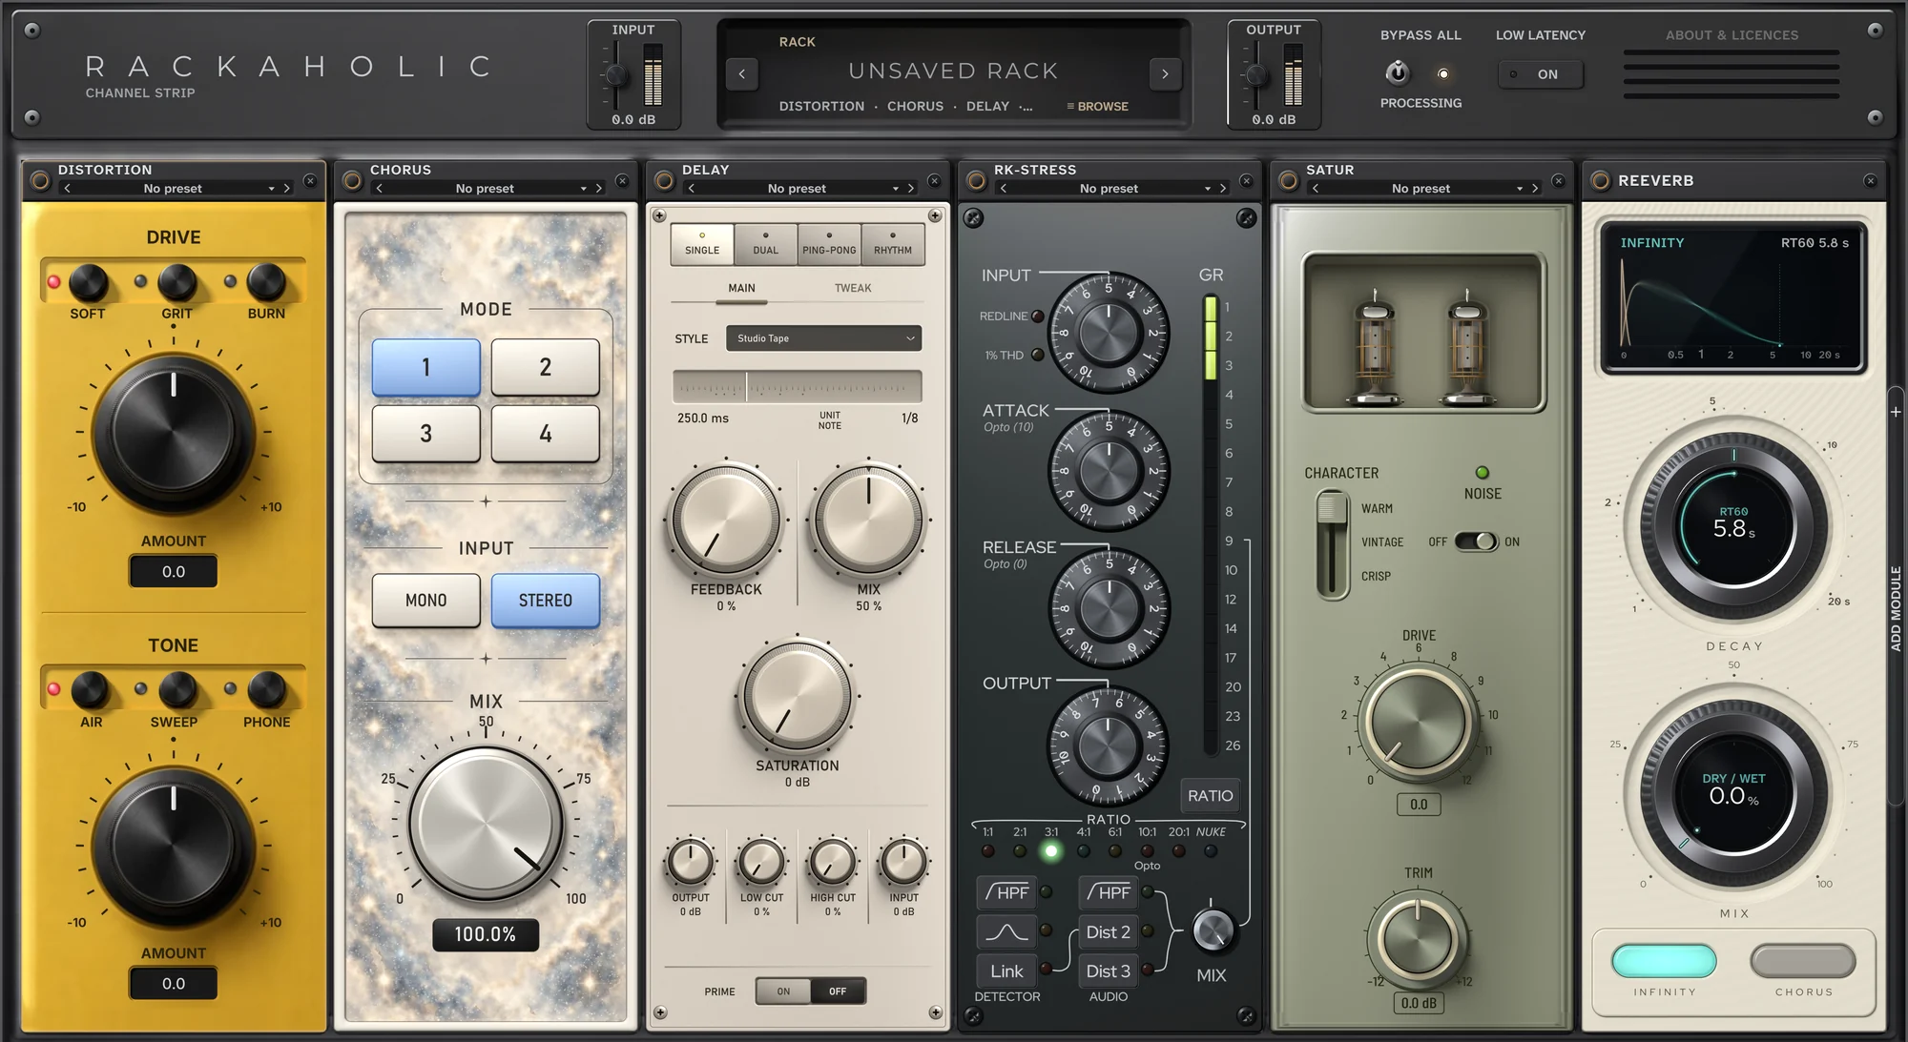Set Delay Prime toggle to ON
The height and width of the screenshot is (1042, 1908).
click(783, 991)
